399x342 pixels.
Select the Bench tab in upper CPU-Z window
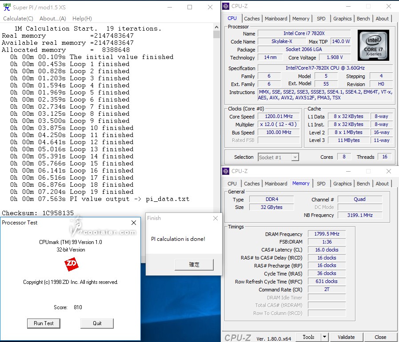point(363,19)
